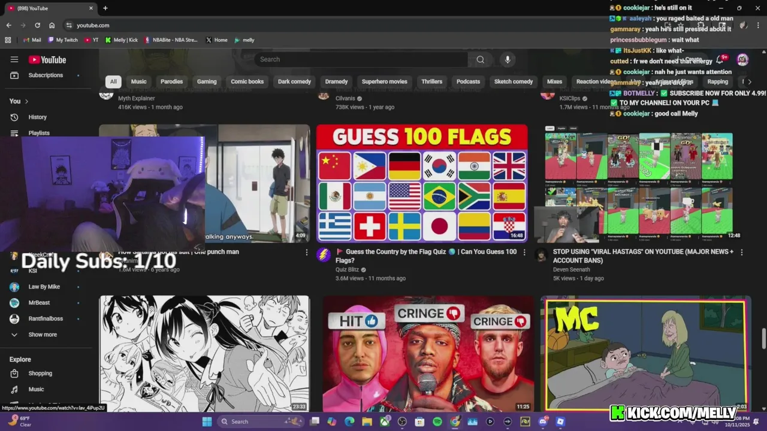Click the browser home icon
767x431 pixels.
pos(52,25)
